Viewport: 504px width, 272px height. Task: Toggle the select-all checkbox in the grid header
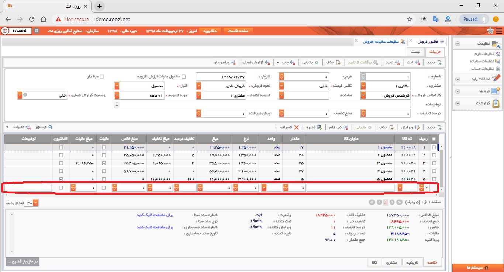click(434, 139)
